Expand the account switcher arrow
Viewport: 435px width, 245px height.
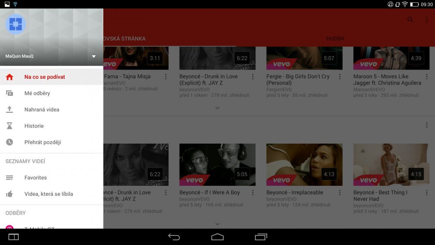click(94, 57)
